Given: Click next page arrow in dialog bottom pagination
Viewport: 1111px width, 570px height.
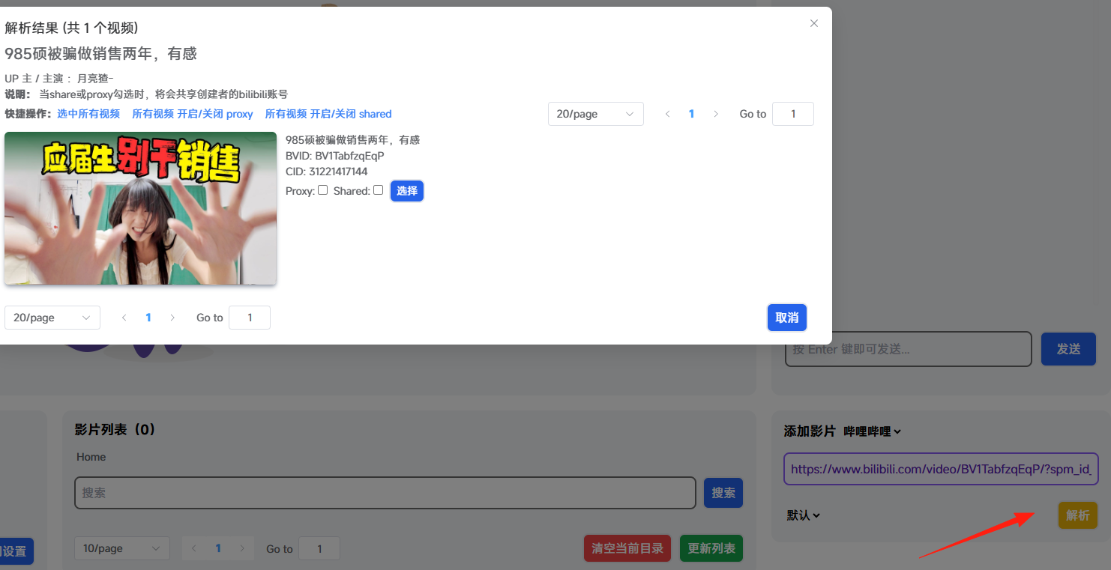Looking at the screenshot, I should point(172,318).
